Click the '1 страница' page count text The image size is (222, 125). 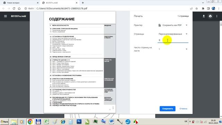(x=183, y=16)
